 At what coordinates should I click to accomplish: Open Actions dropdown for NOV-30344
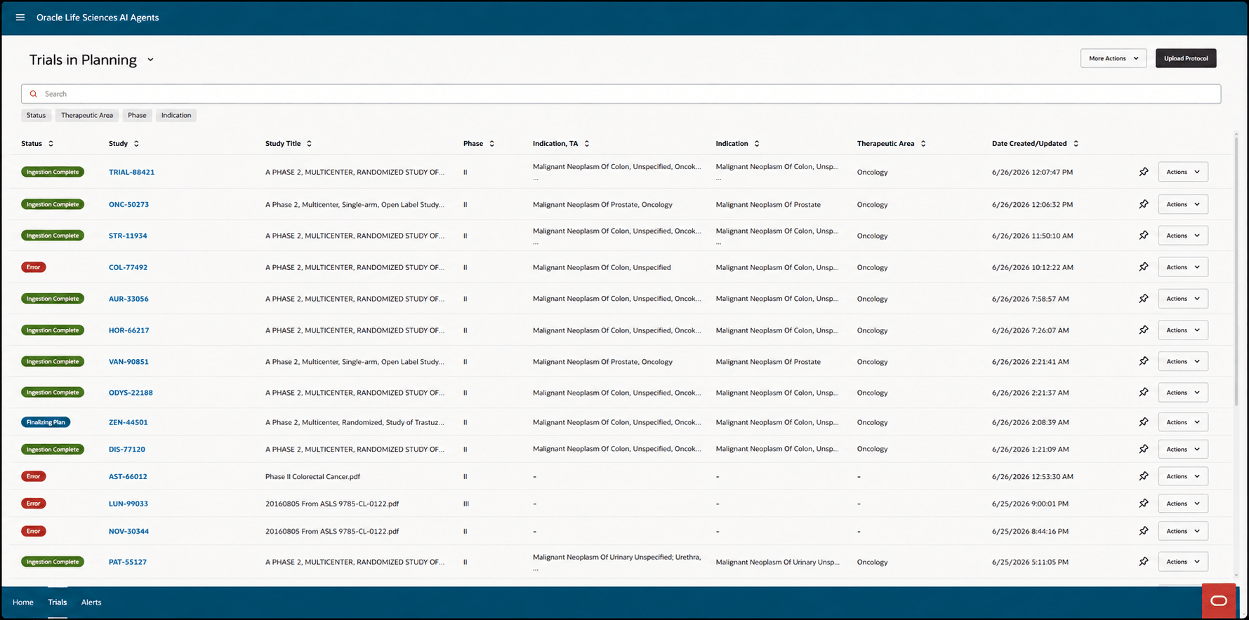click(1183, 531)
